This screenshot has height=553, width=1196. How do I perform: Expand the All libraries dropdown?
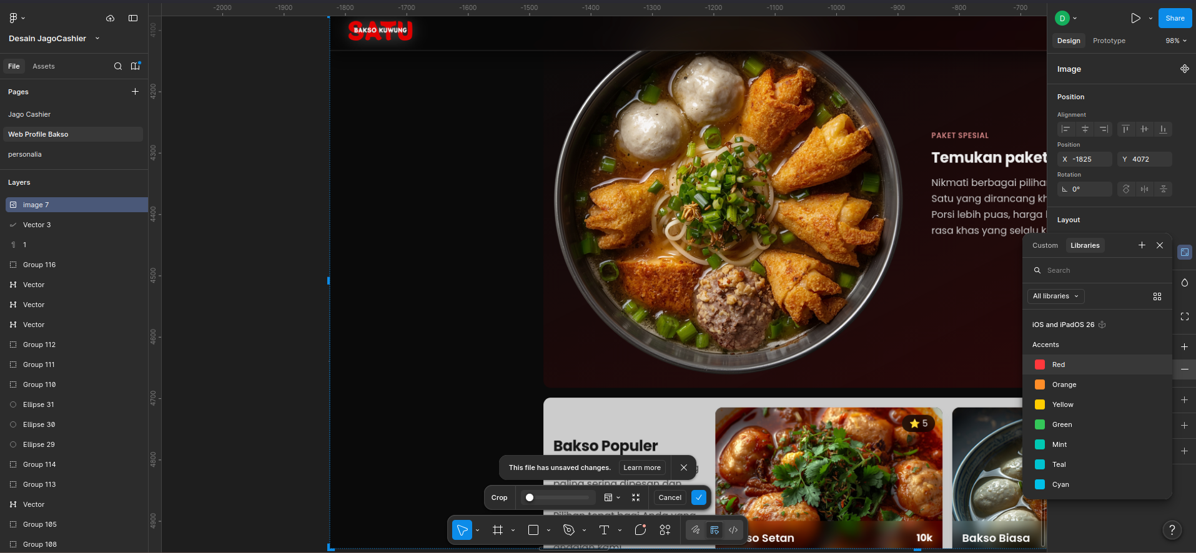(x=1055, y=296)
